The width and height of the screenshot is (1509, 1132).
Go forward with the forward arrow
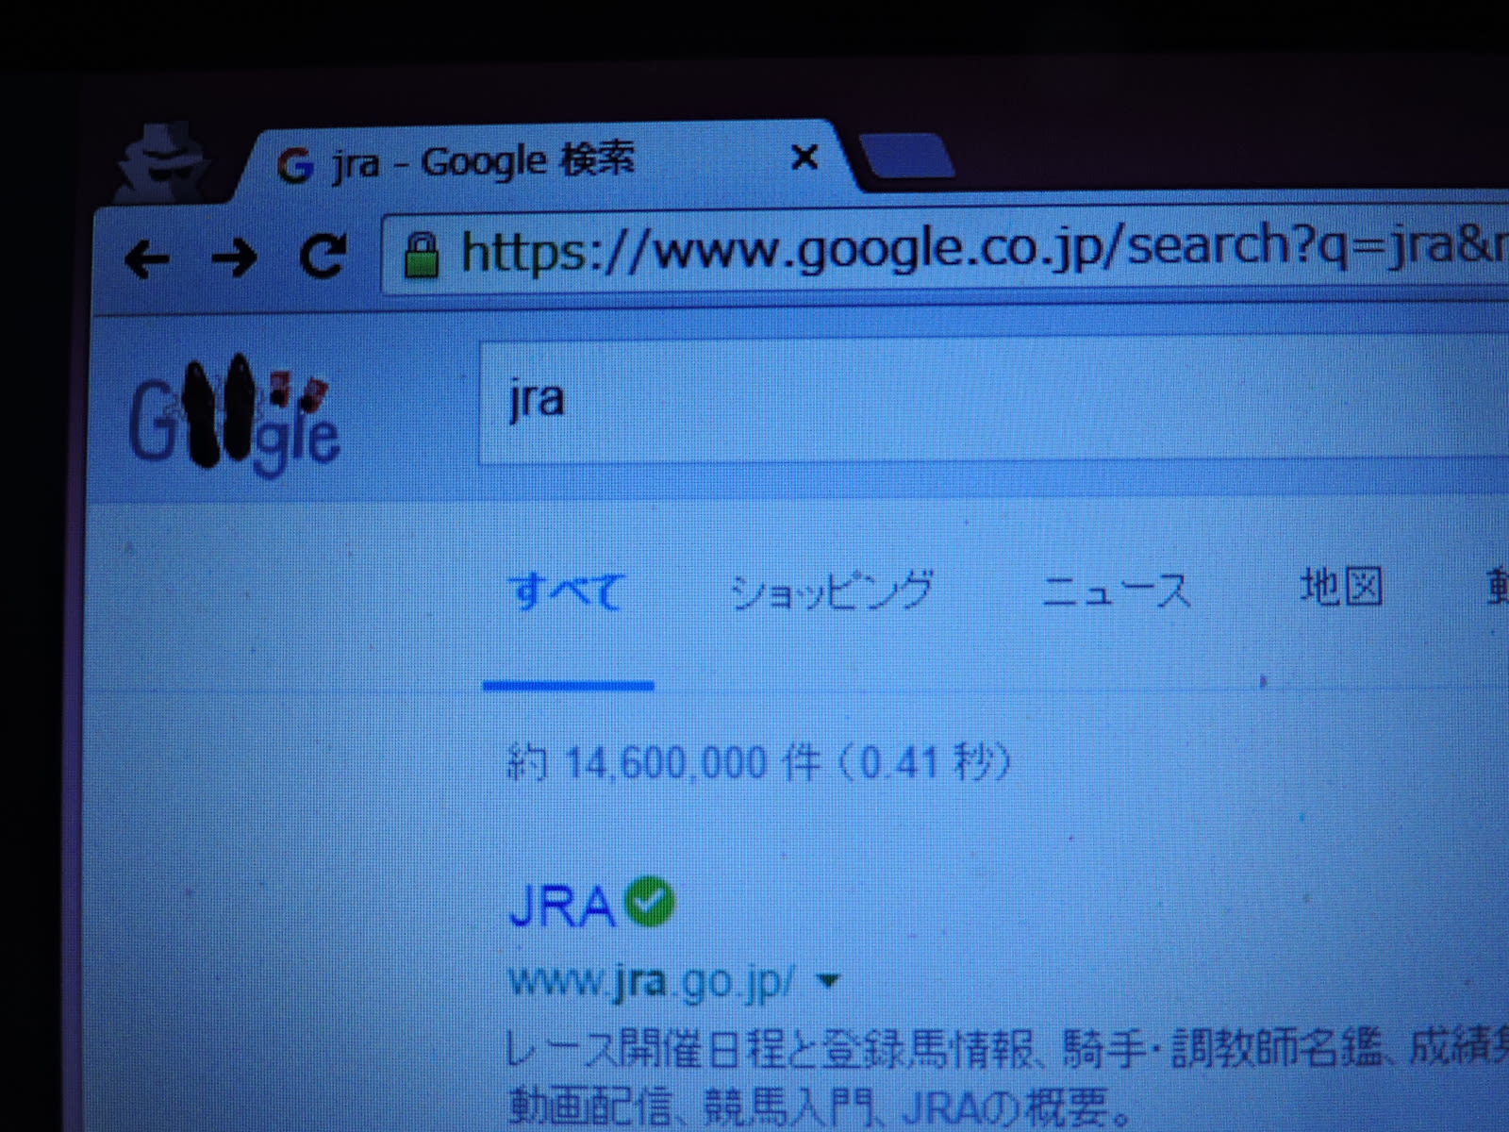pos(234,256)
